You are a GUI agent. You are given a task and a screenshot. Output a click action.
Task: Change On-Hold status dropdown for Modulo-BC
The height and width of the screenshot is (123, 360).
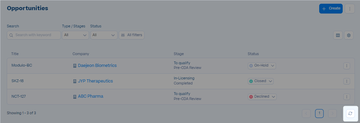coord(262,66)
